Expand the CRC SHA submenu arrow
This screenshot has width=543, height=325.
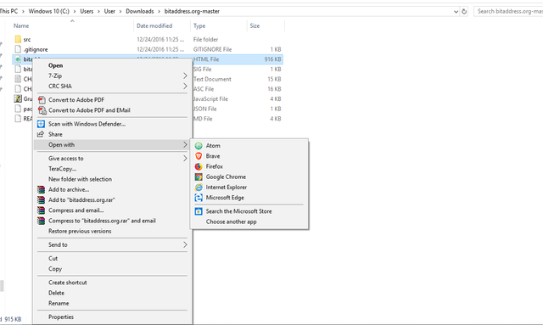click(x=185, y=86)
